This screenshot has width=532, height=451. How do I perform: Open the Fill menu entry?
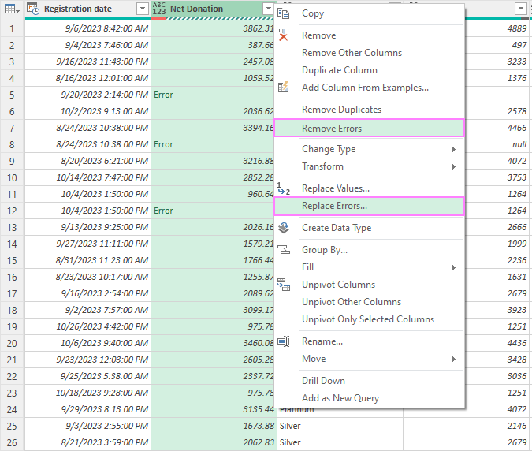369,267
